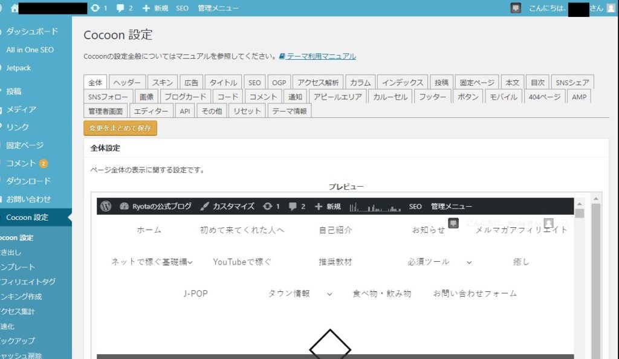
Task: Click the plus 新規 new post icon
Action: (146, 8)
